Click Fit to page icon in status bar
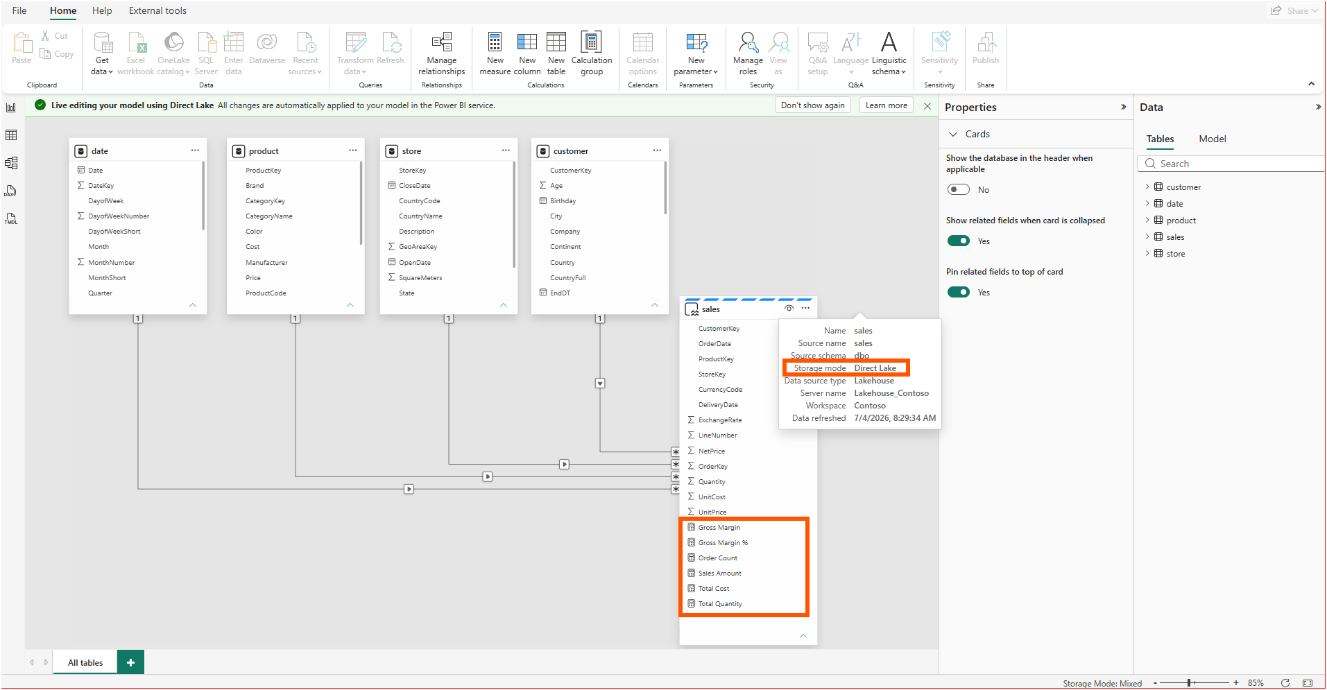Image resolution: width=1327 pixels, height=690 pixels. 1308,683
